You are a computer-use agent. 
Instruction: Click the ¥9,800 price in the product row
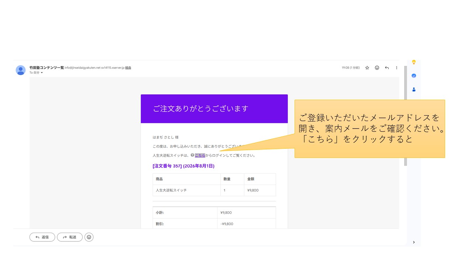[253, 190]
